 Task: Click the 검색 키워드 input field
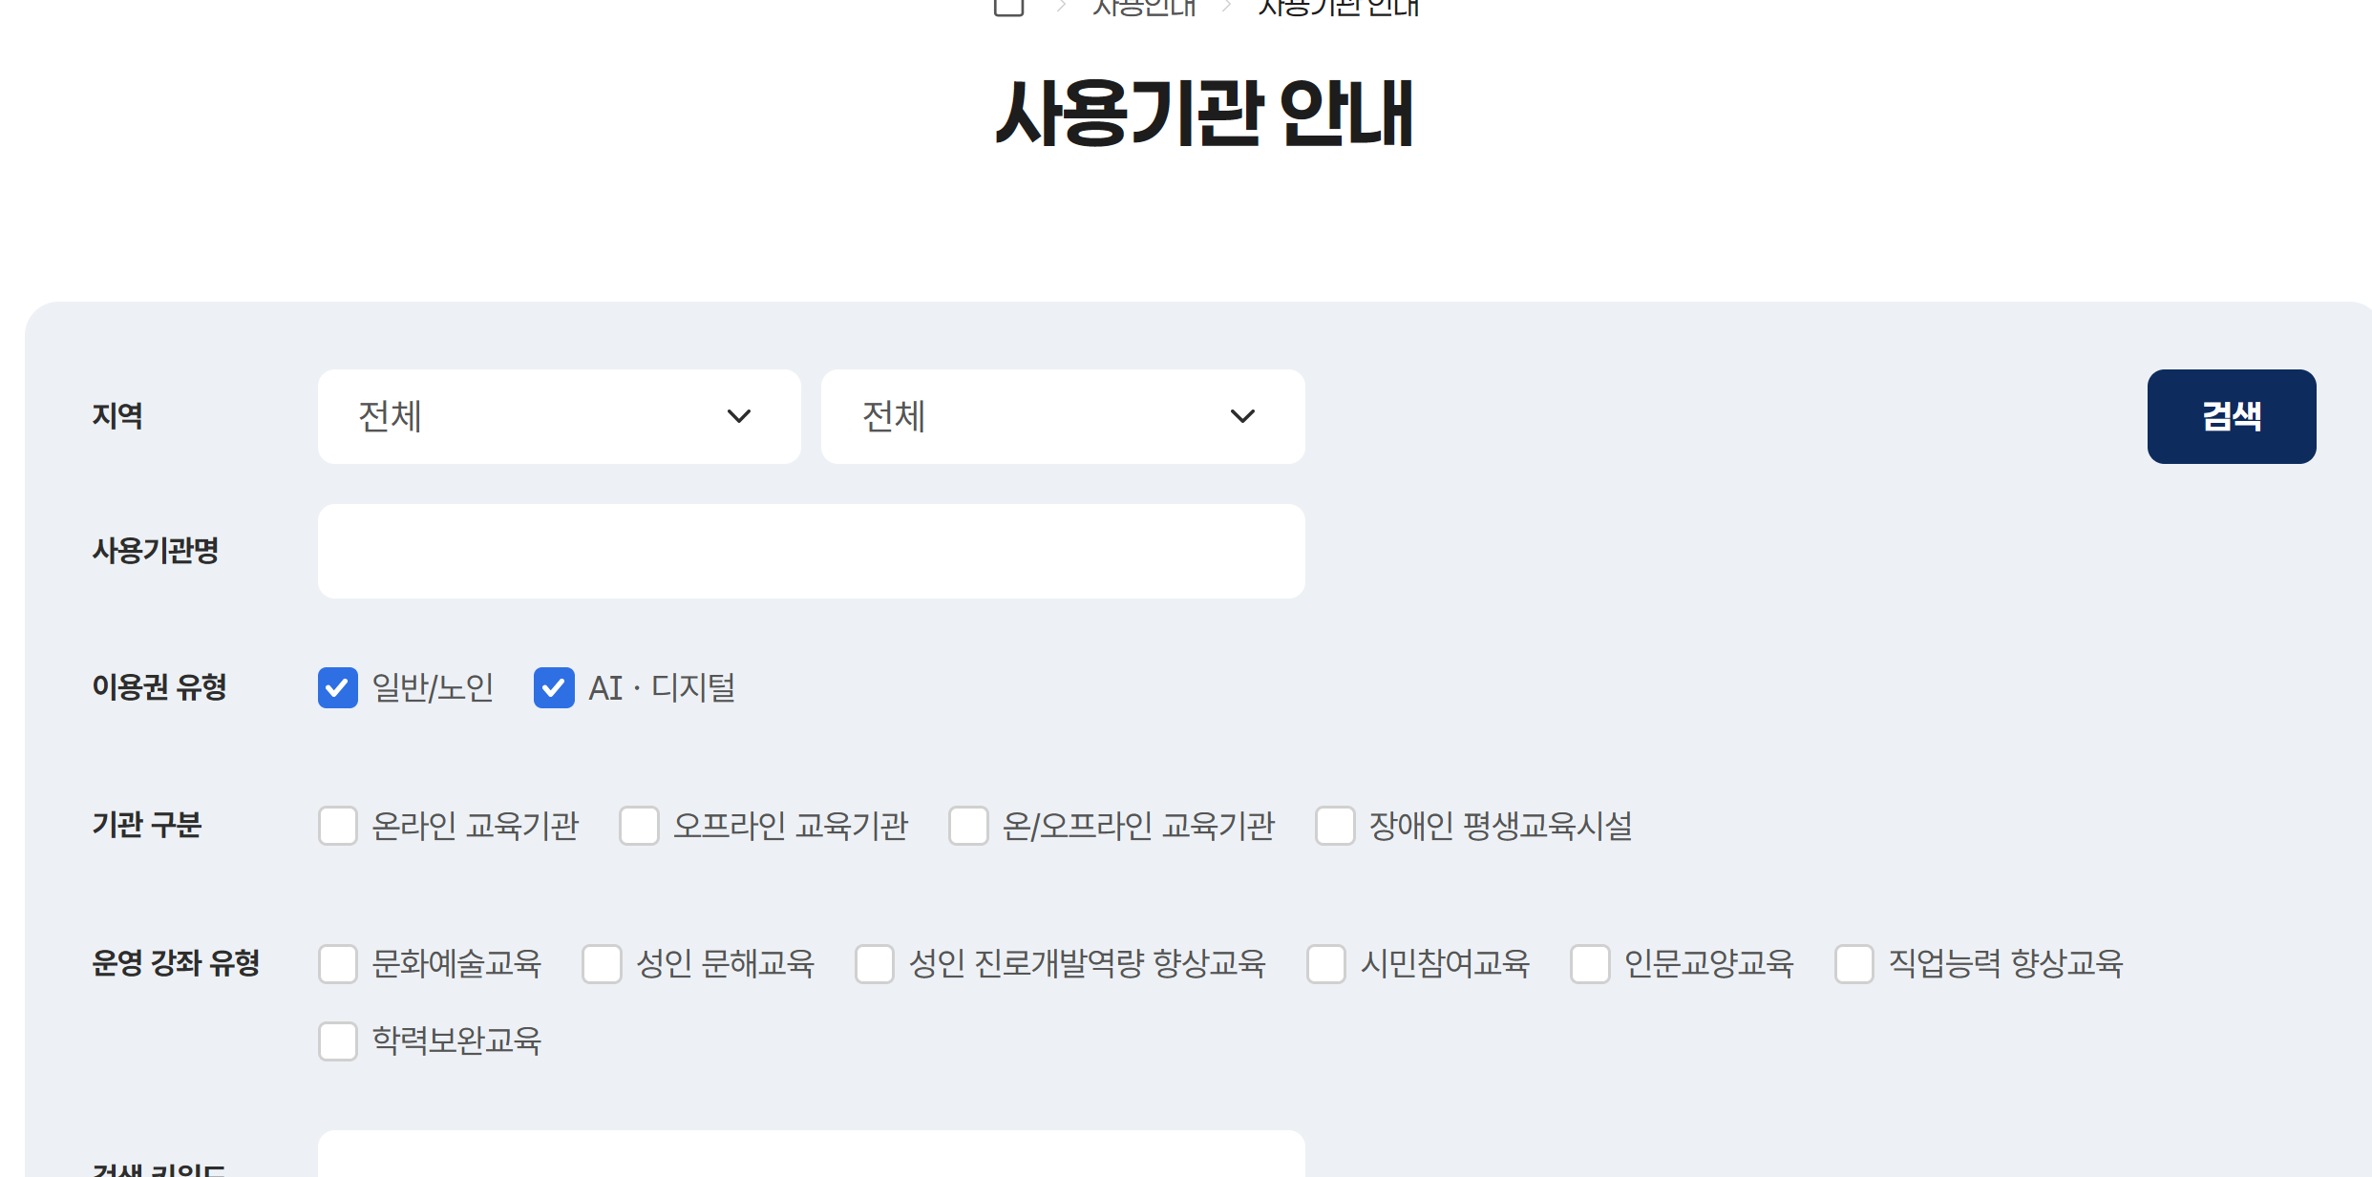click(x=811, y=1157)
